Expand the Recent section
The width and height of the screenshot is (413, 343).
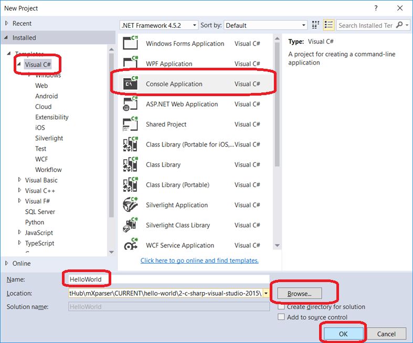point(7,23)
